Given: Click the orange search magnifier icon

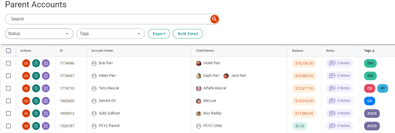Looking at the screenshot, I should click(214, 19).
